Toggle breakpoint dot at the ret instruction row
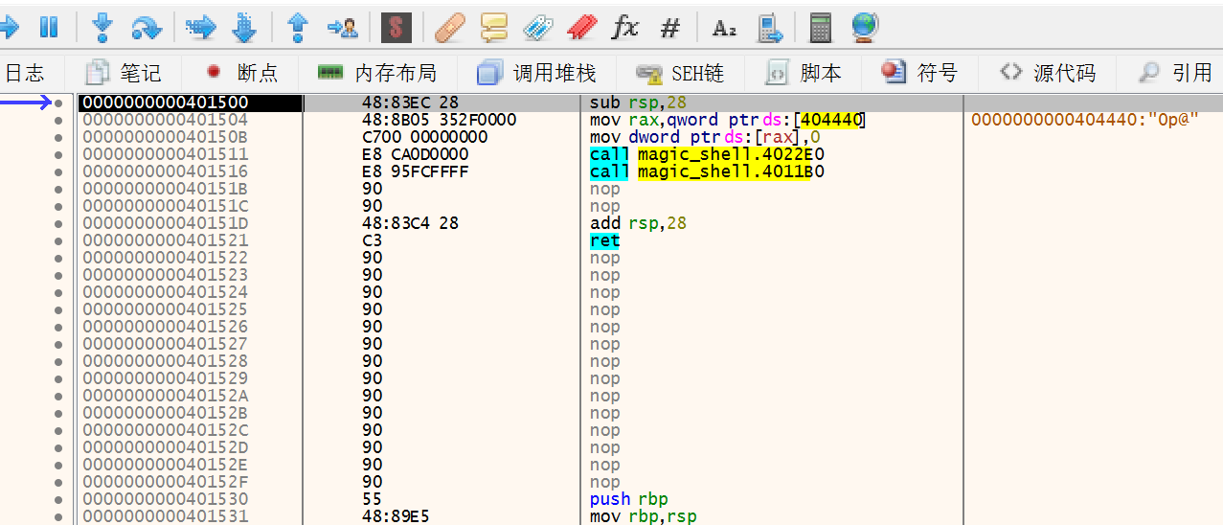The height and width of the screenshot is (525, 1223). click(59, 240)
